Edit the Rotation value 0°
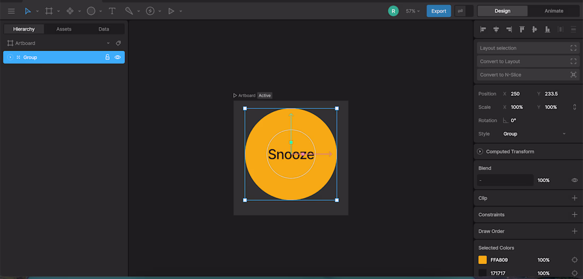This screenshot has width=583, height=279. click(514, 120)
